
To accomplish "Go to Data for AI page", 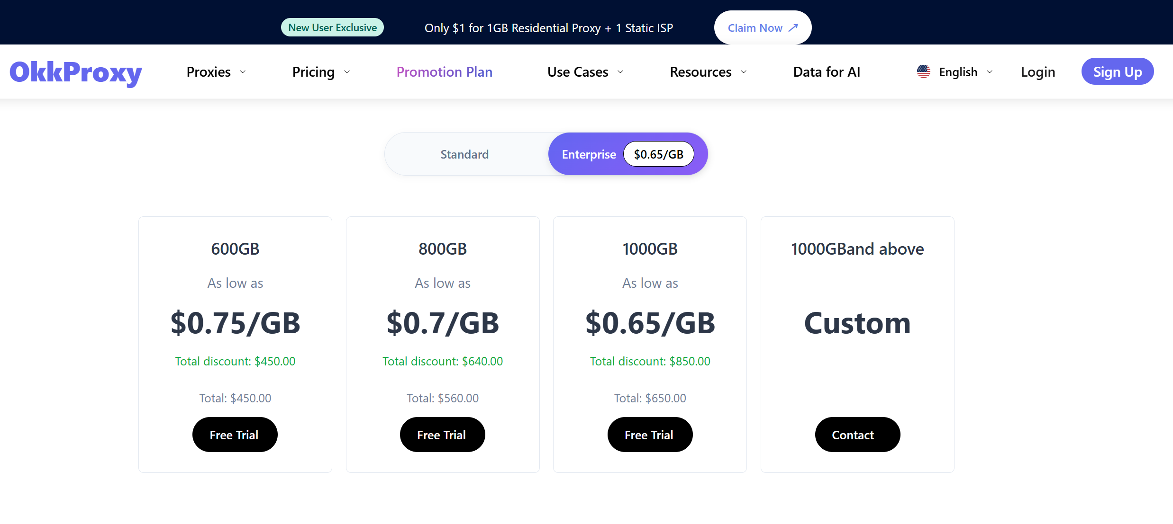I will click(827, 72).
